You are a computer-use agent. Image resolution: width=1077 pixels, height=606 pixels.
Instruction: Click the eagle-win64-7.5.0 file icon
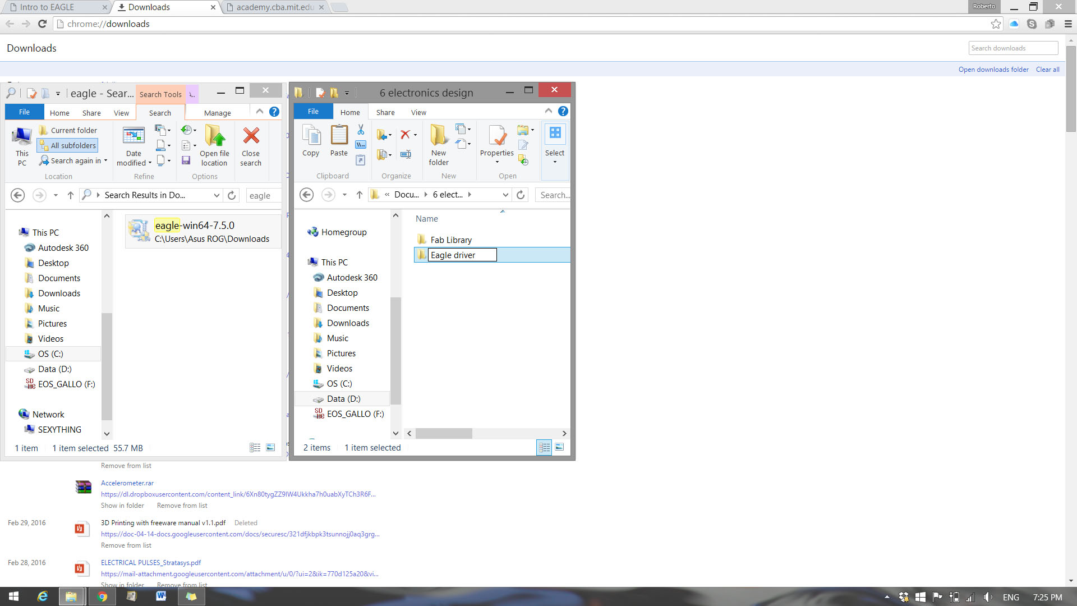[x=139, y=231]
